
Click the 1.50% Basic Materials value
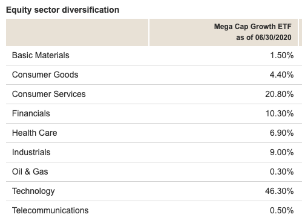point(282,55)
